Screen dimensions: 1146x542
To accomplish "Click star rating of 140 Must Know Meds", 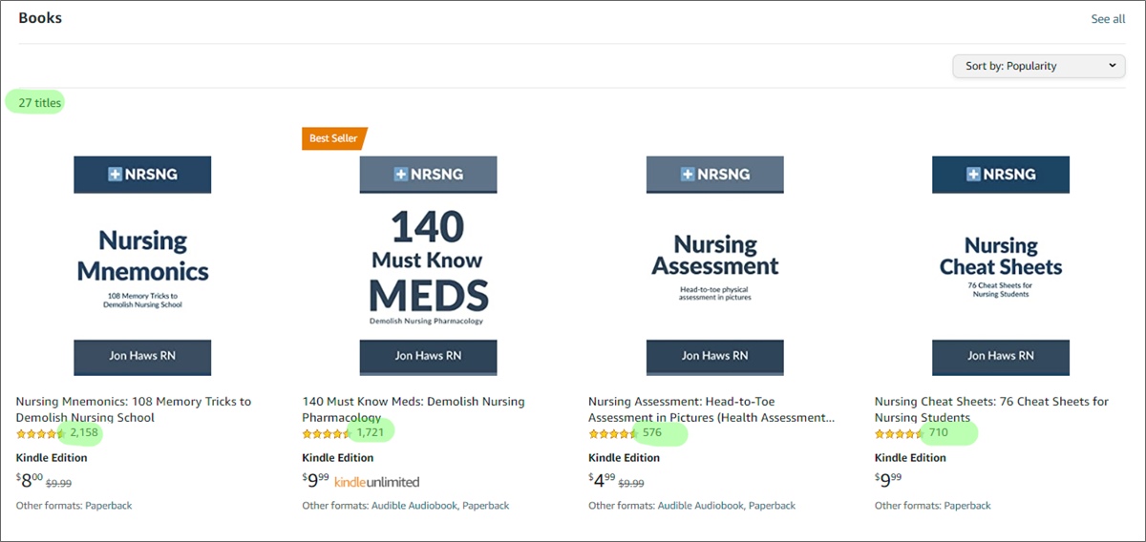I will tap(325, 433).
